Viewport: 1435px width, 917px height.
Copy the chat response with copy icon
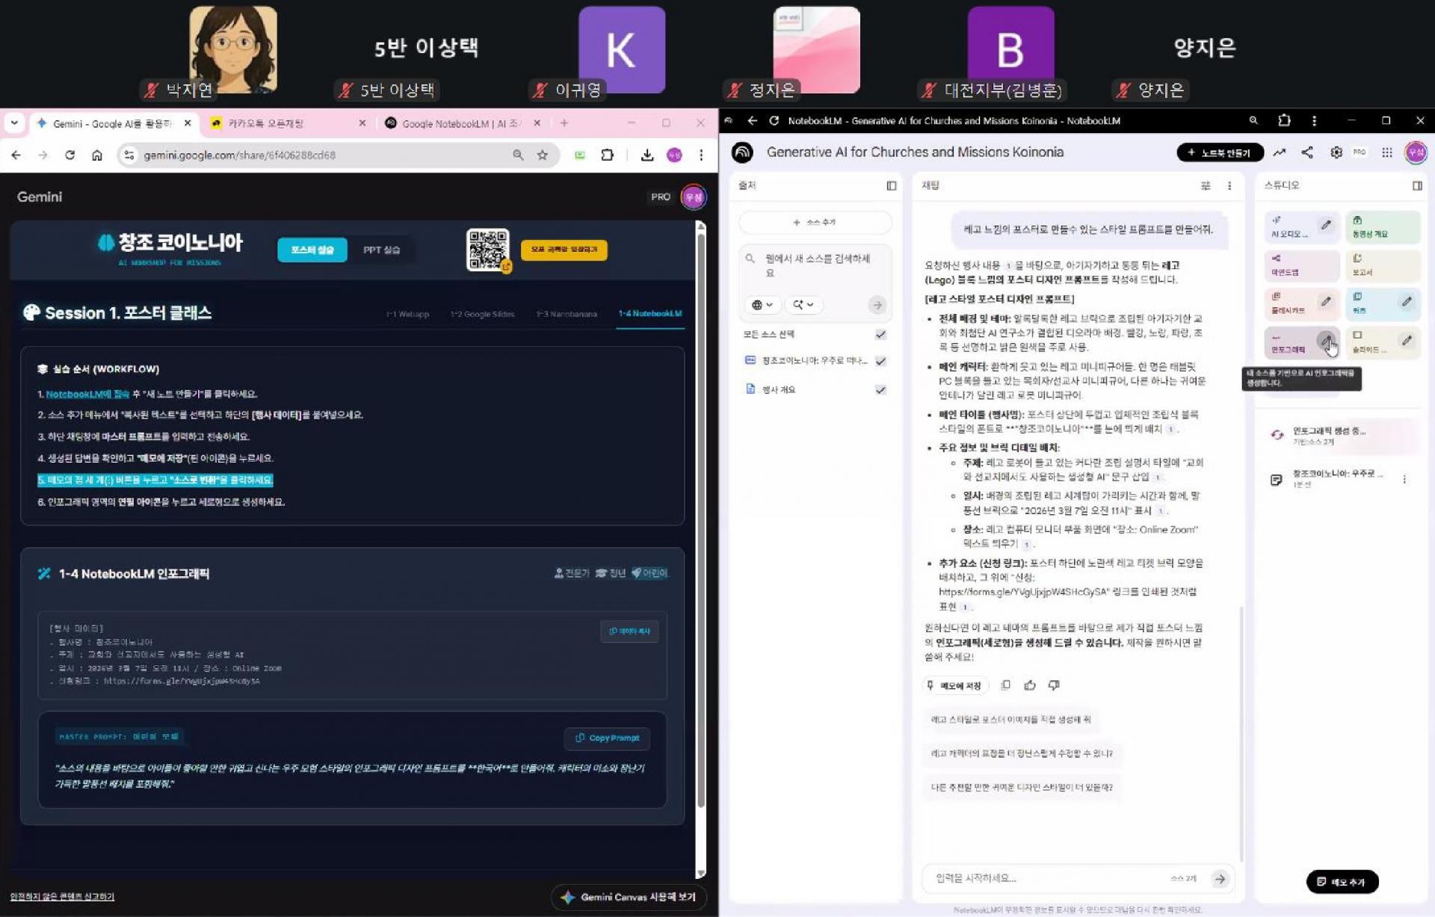point(1006,685)
